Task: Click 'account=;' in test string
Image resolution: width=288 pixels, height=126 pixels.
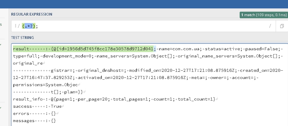Action: [x=244, y=78]
